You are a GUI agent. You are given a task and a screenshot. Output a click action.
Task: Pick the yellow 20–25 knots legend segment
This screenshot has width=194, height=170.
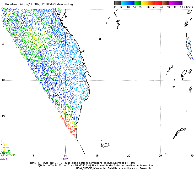(145, 3)
